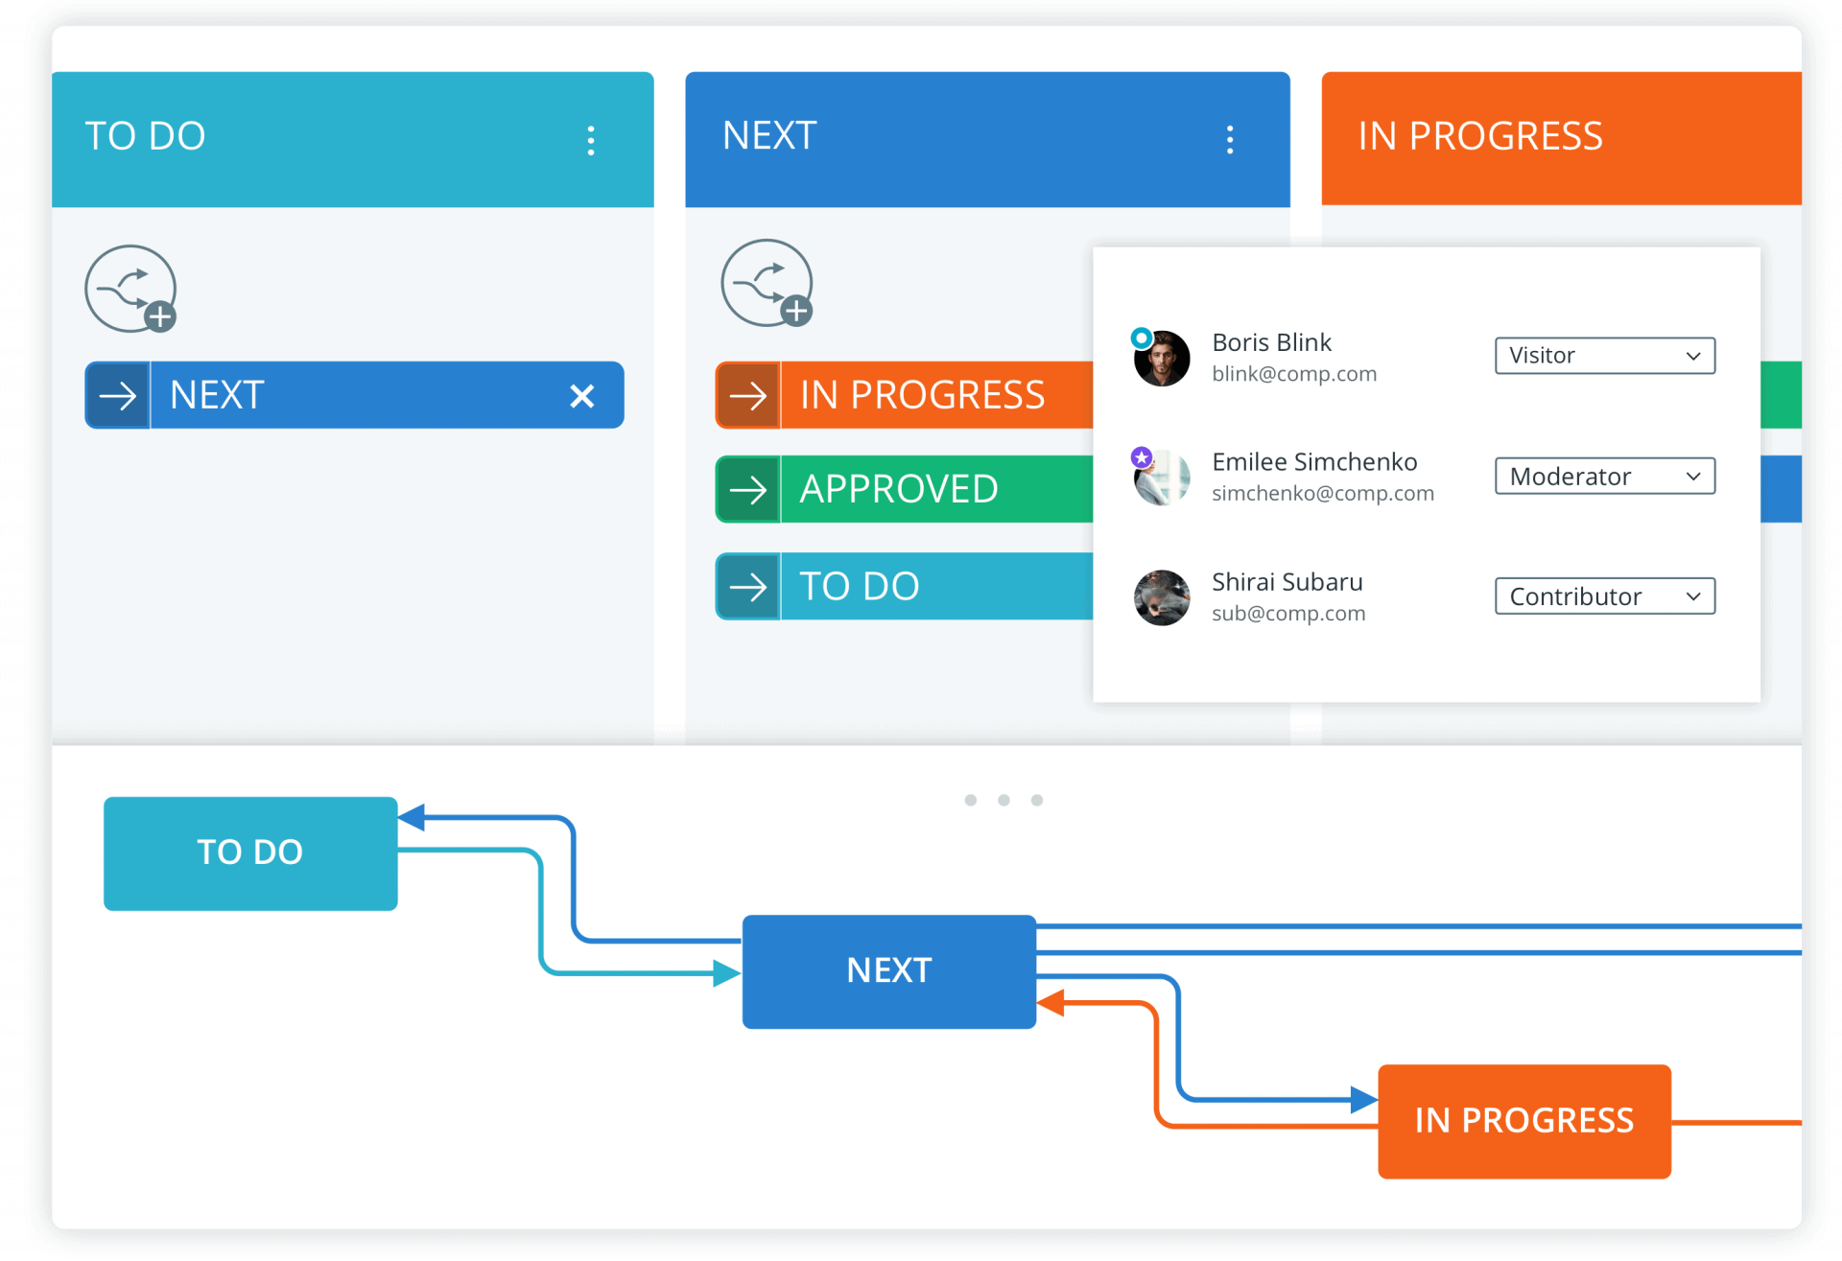
Task: Remove the NEXT transition with the X
Action: [581, 395]
